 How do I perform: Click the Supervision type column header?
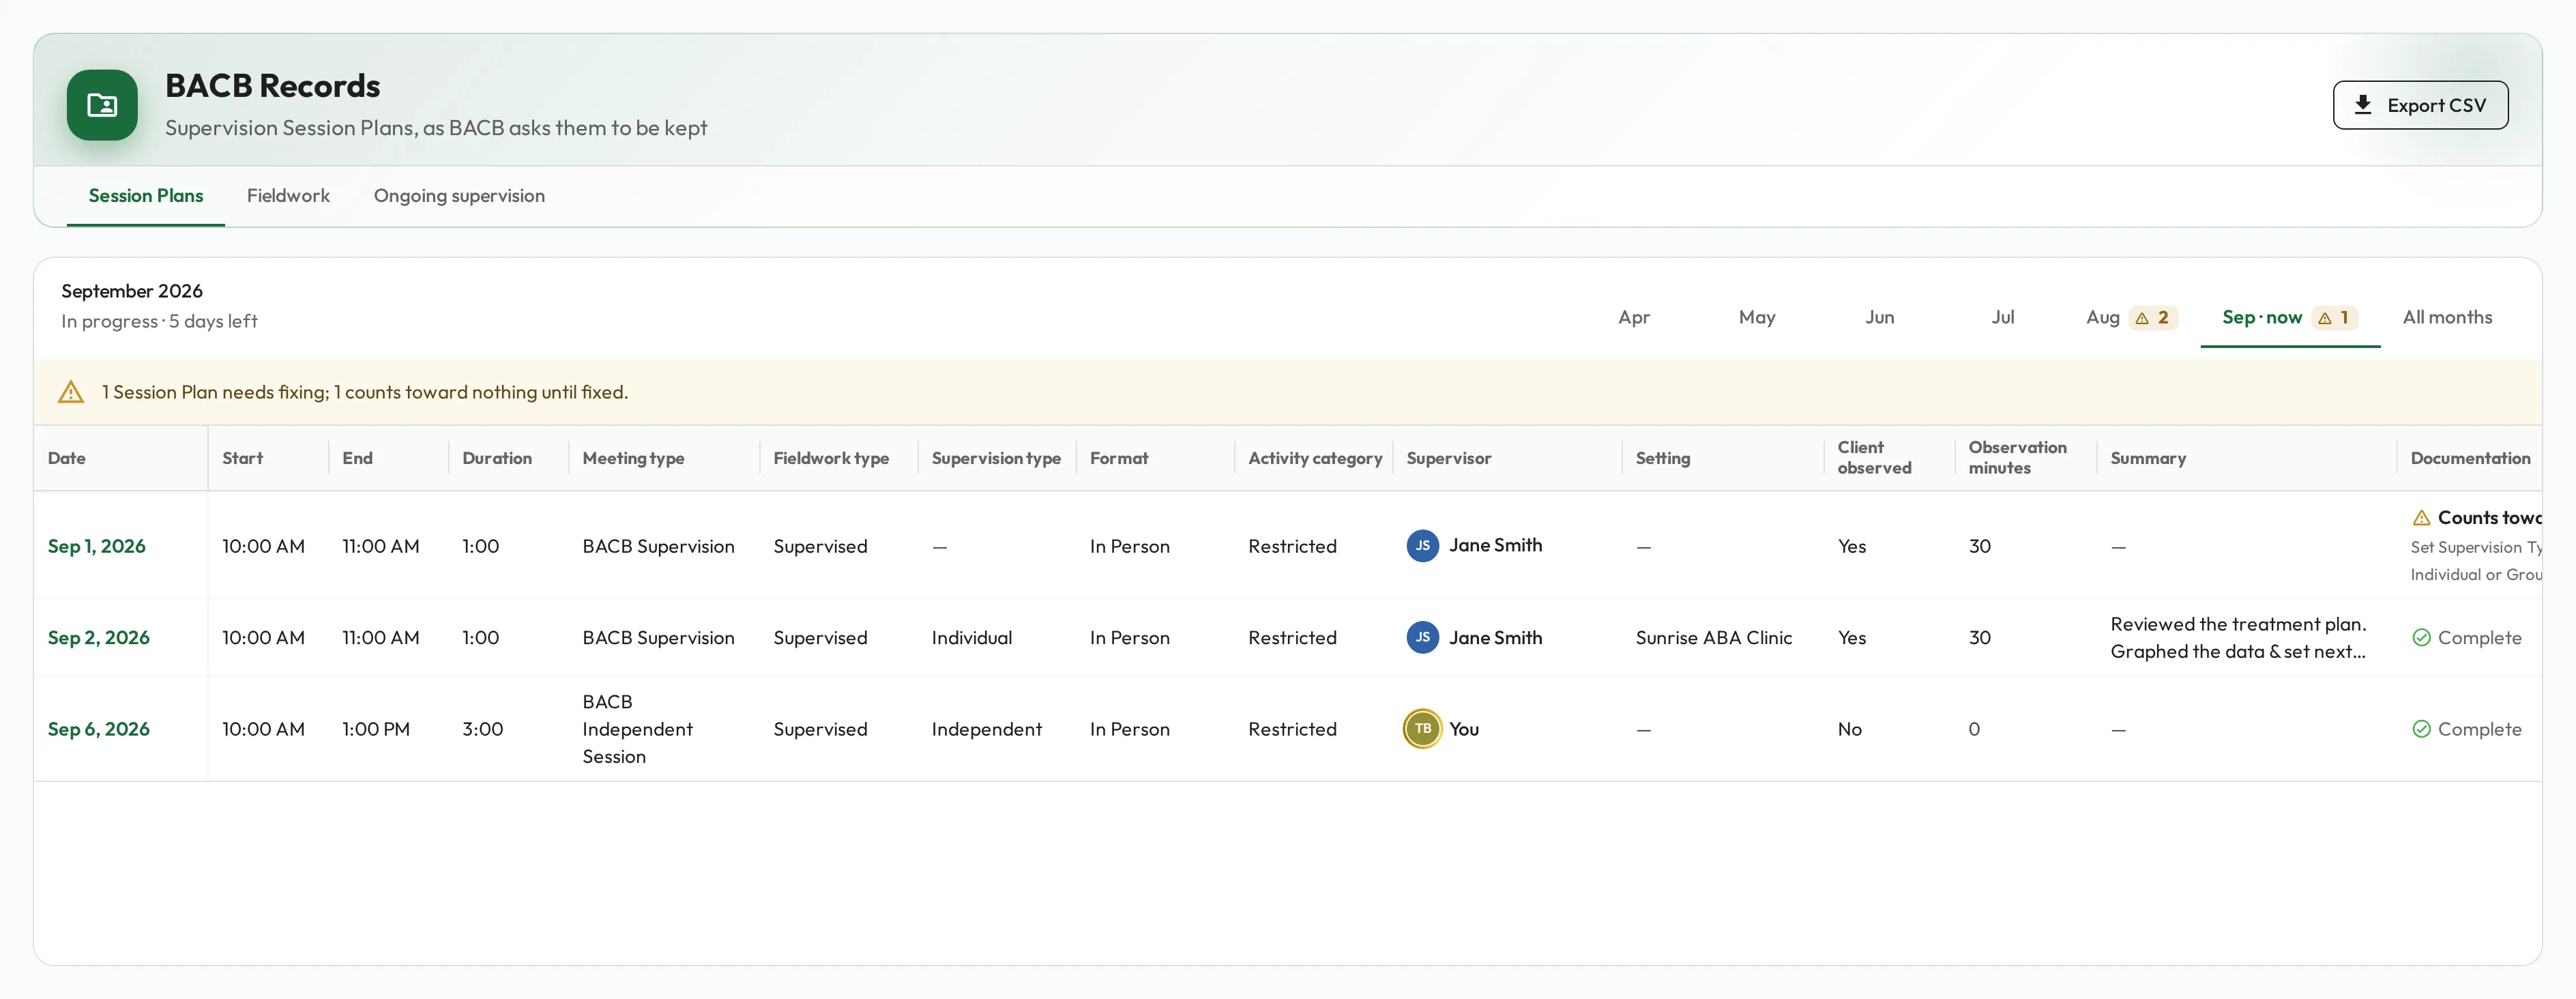point(996,458)
